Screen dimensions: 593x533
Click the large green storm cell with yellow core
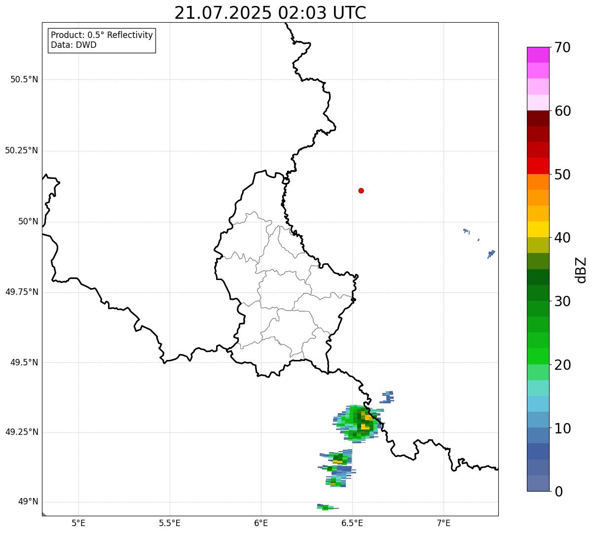point(359,423)
